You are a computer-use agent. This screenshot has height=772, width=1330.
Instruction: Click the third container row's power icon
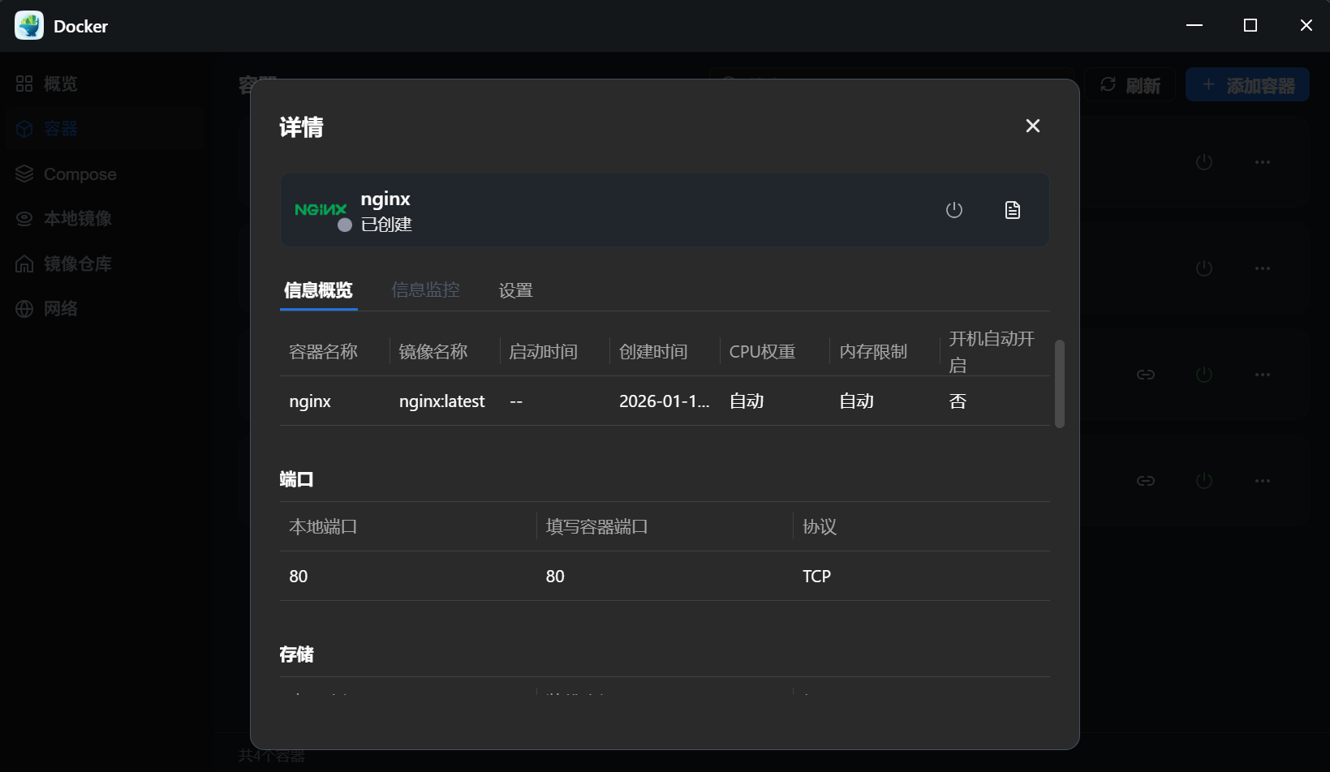pyautogui.click(x=1204, y=375)
